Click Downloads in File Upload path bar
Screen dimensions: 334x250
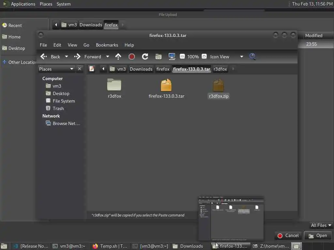pyautogui.click(x=91, y=25)
